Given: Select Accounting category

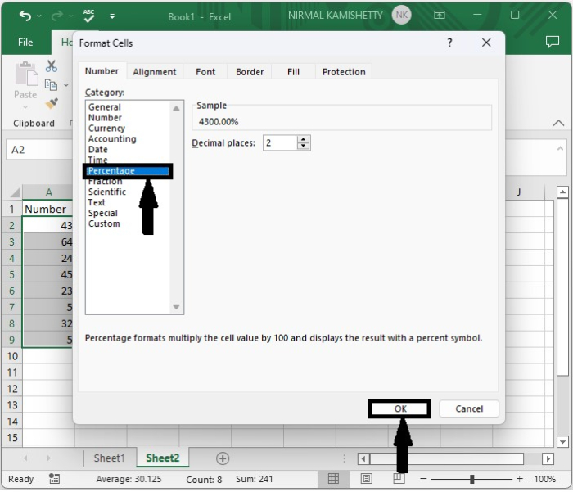Looking at the screenshot, I should (x=112, y=139).
